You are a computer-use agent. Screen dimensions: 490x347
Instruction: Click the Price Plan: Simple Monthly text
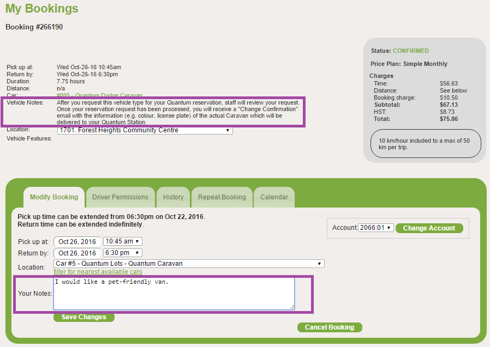tap(409, 64)
